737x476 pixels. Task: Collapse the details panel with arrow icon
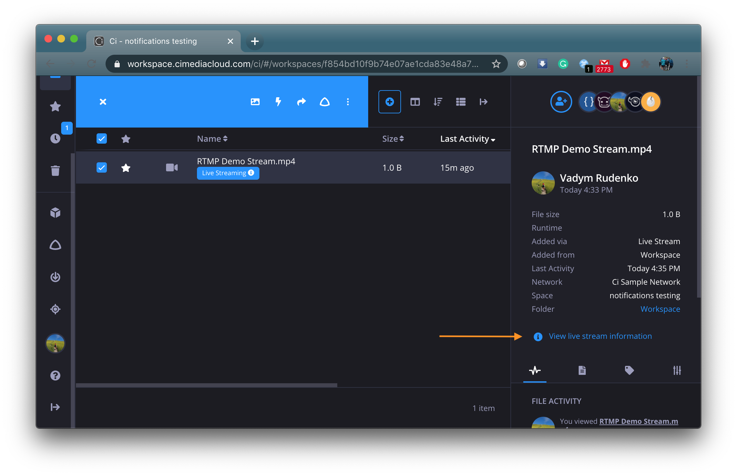click(484, 102)
